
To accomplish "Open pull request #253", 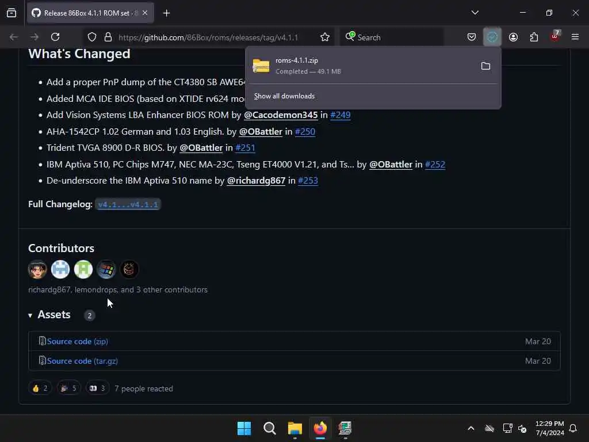I will click(x=308, y=180).
